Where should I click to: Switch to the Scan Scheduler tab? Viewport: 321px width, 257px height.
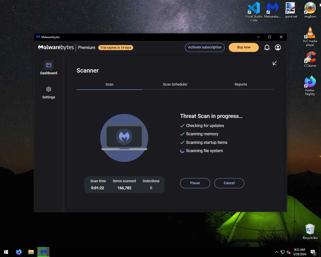click(175, 84)
